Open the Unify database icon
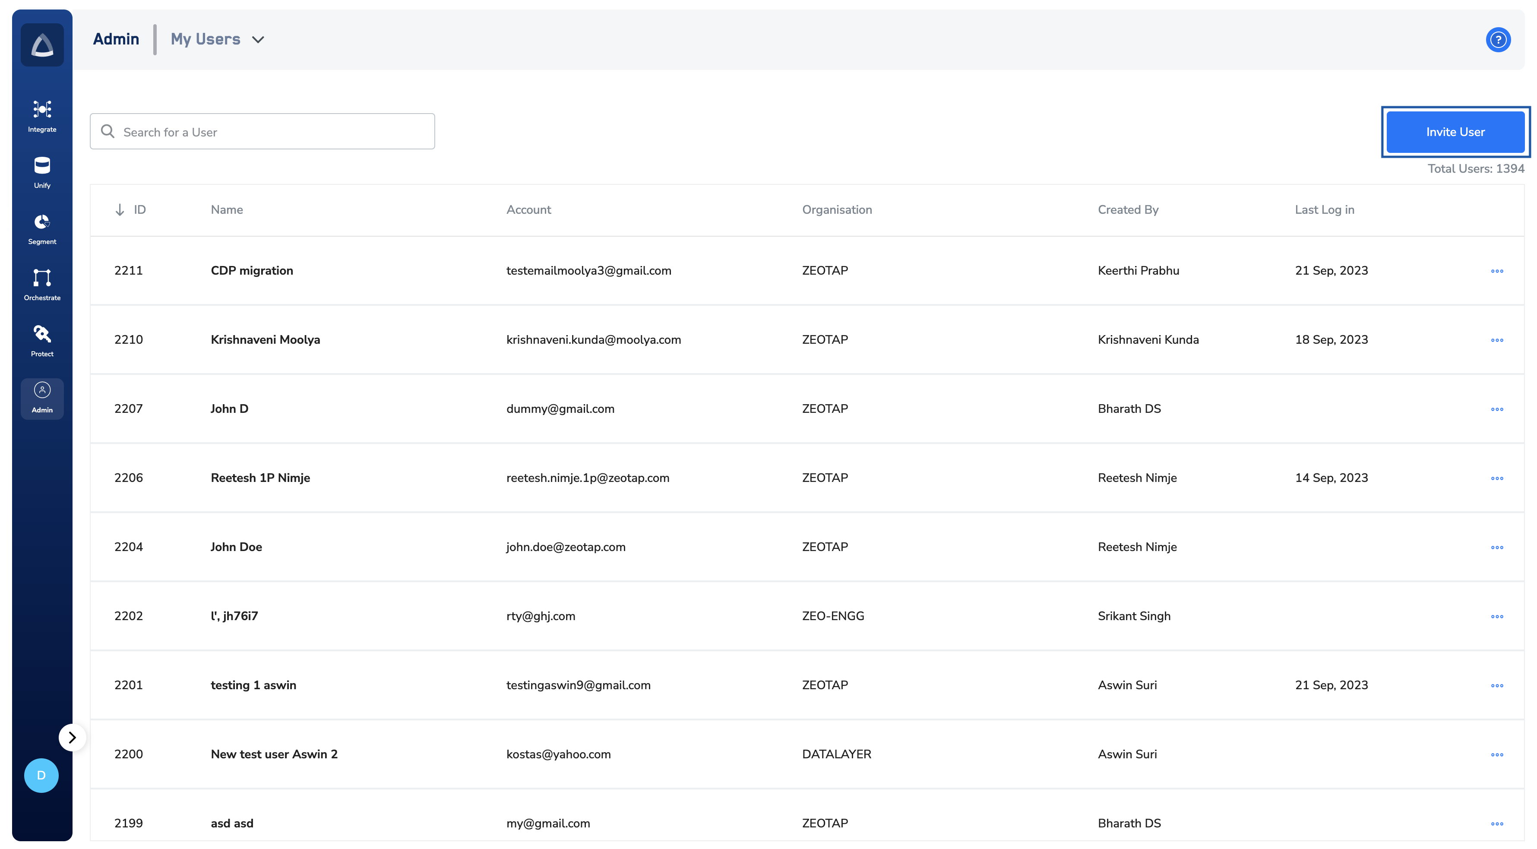The image size is (1537, 849). pos(42,172)
